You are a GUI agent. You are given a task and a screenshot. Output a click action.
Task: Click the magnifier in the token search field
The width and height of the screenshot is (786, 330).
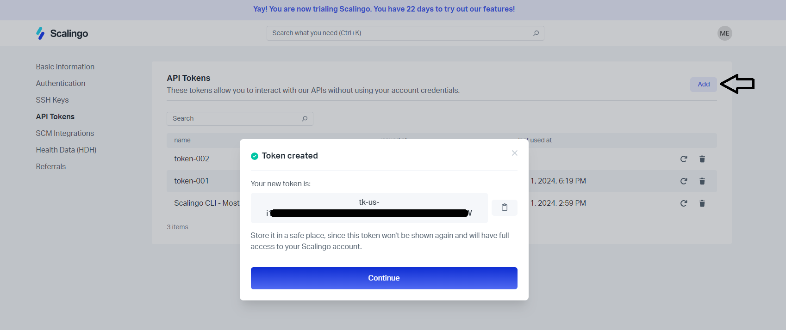tap(305, 118)
